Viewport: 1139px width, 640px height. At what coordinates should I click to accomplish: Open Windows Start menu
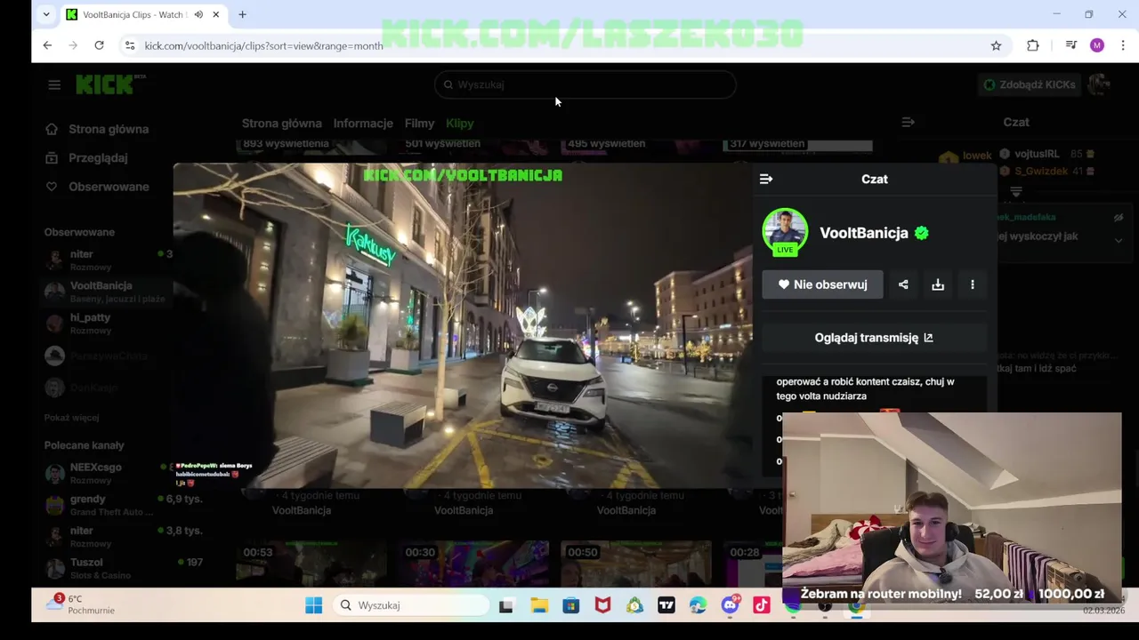point(313,605)
